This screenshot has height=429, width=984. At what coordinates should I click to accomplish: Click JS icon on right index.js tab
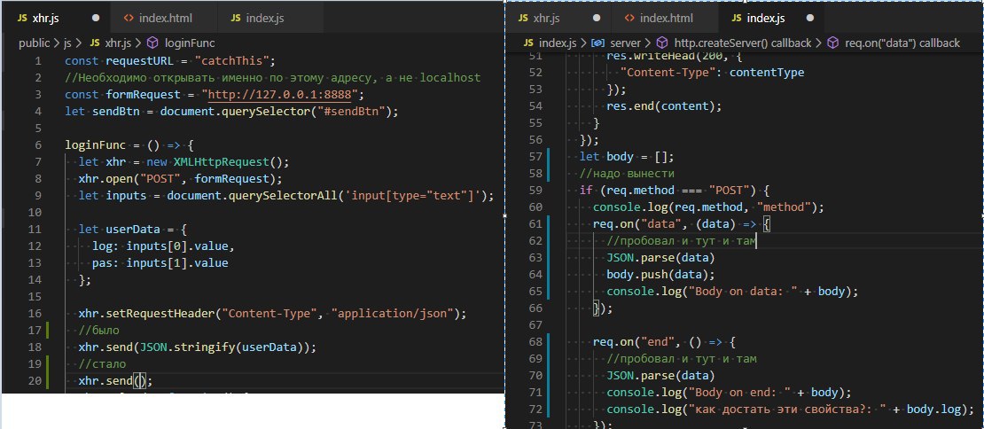pos(737,19)
